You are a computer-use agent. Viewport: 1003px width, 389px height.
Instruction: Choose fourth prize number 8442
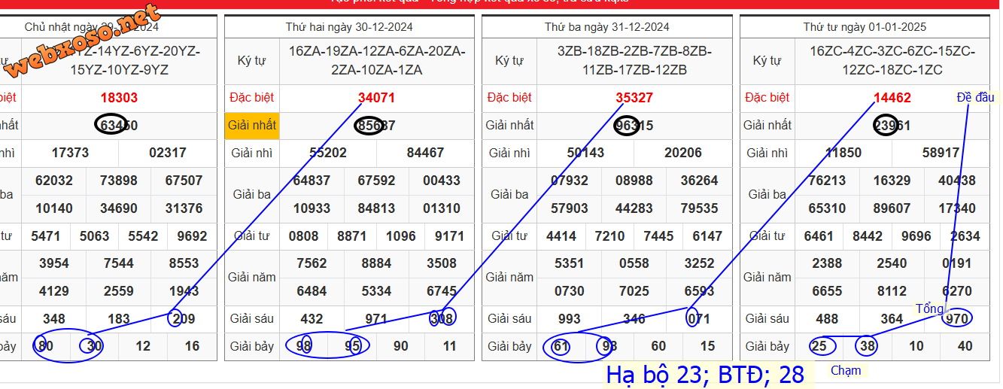coord(868,236)
